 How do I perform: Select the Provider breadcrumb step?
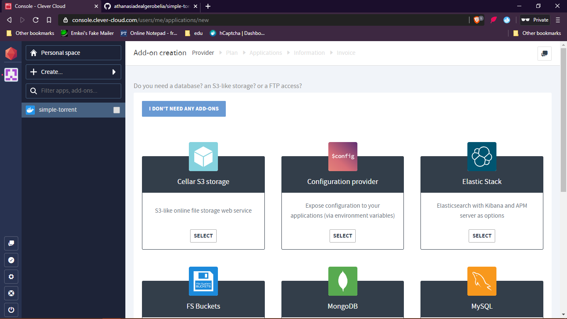pyautogui.click(x=203, y=53)
